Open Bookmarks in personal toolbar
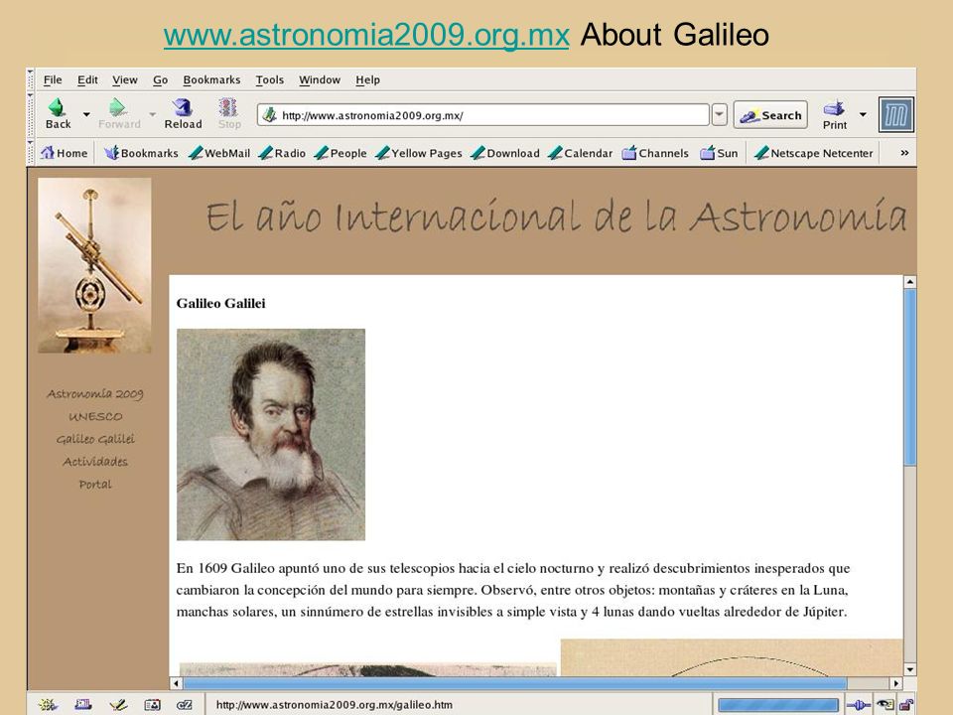The width and height of the screenshot is (953, 715). click(x=141, y=153)
